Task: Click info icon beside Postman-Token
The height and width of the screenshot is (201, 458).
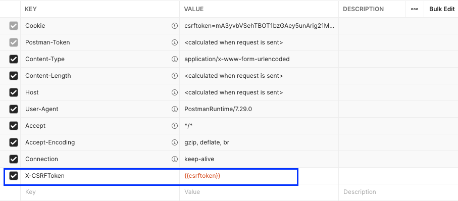Action: [174, 42]
